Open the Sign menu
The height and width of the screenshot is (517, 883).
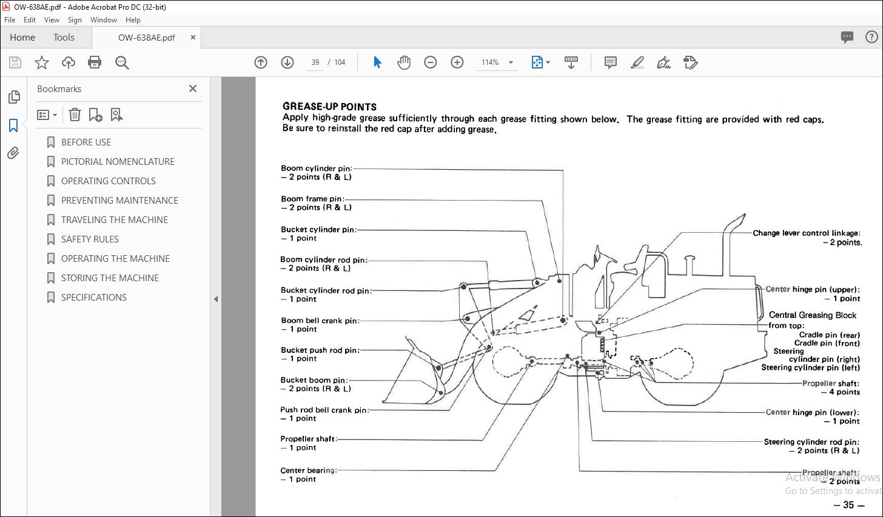click(x=75, y=20)
